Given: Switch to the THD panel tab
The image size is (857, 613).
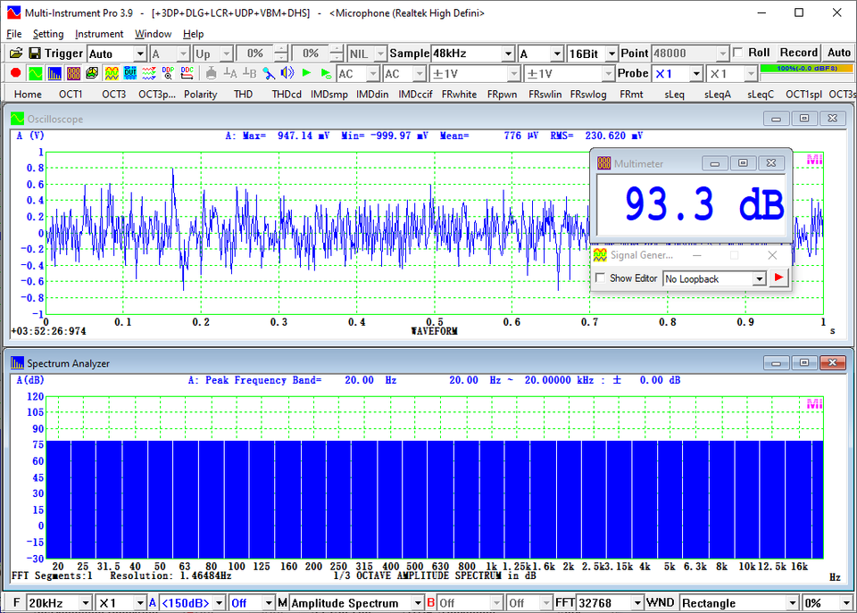Looking at the screenshot, I should [243, 94].
